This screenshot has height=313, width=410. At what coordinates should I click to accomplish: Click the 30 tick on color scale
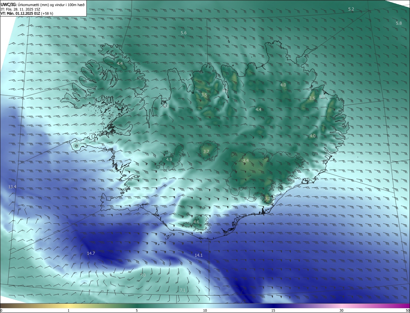click(x=341, y=310)
